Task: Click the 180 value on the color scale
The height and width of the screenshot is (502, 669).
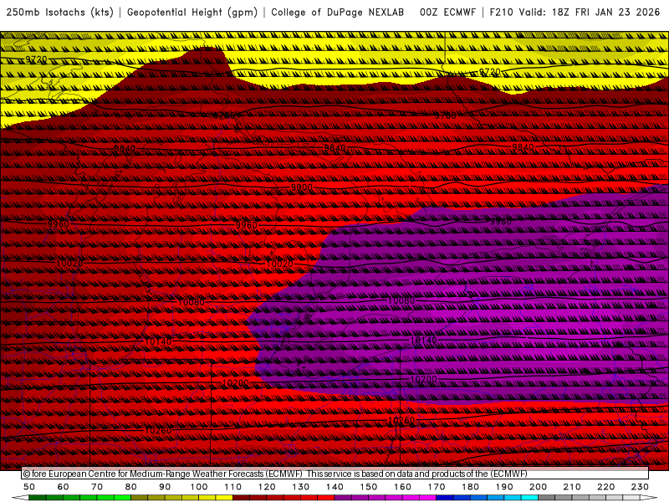Action: pyautogui.click(x=470, y=487)
